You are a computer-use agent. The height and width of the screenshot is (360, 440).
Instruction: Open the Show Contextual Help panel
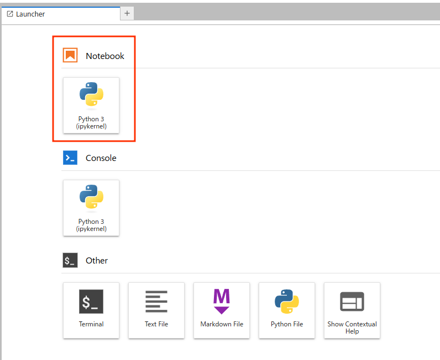pyautogui.click(x=352, y=310)
